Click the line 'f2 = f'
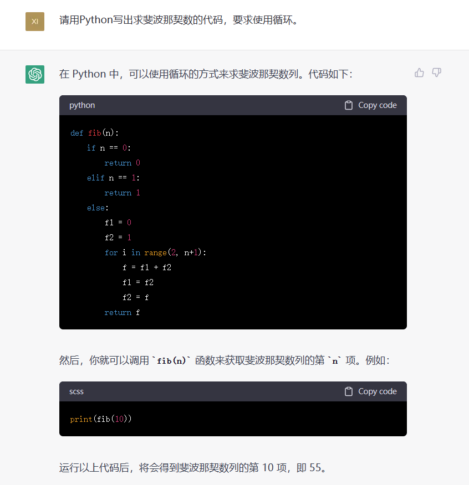Viewport: 469px width, 485px height. coord(136,297)
